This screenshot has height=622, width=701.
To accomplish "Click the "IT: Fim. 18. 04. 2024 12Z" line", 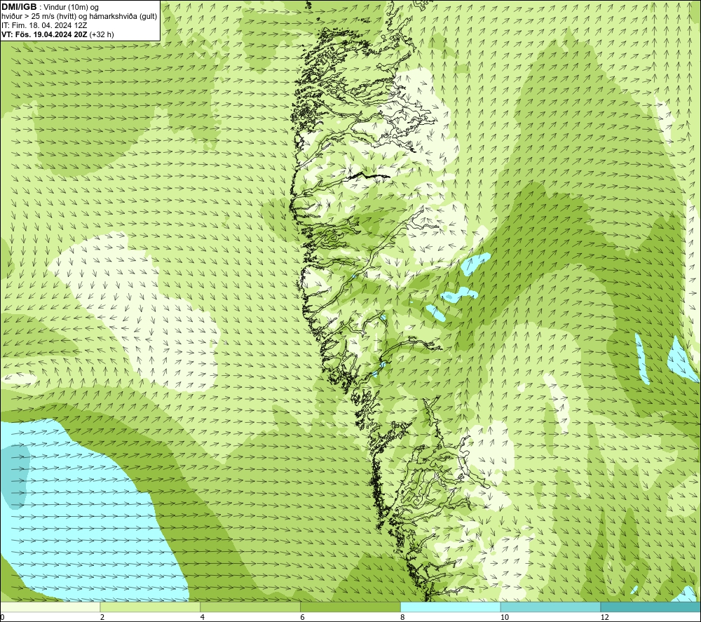I will point(44,25).
